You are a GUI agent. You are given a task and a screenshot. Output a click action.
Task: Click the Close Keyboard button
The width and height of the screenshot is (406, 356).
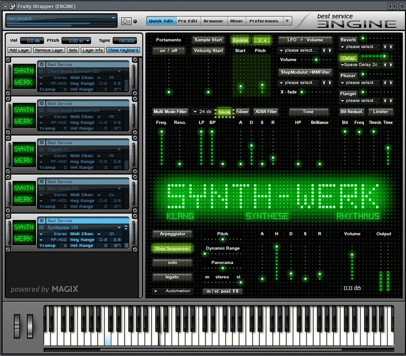click(x=123, y=50)
